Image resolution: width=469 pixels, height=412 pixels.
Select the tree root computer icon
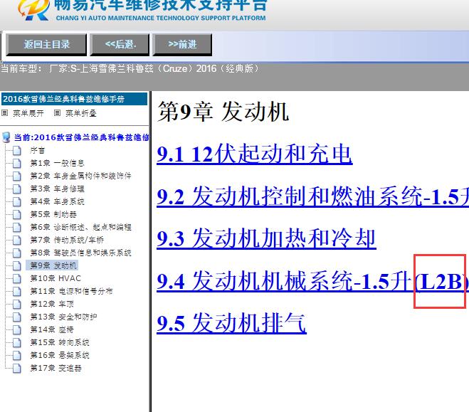click(x=6, y=137)
